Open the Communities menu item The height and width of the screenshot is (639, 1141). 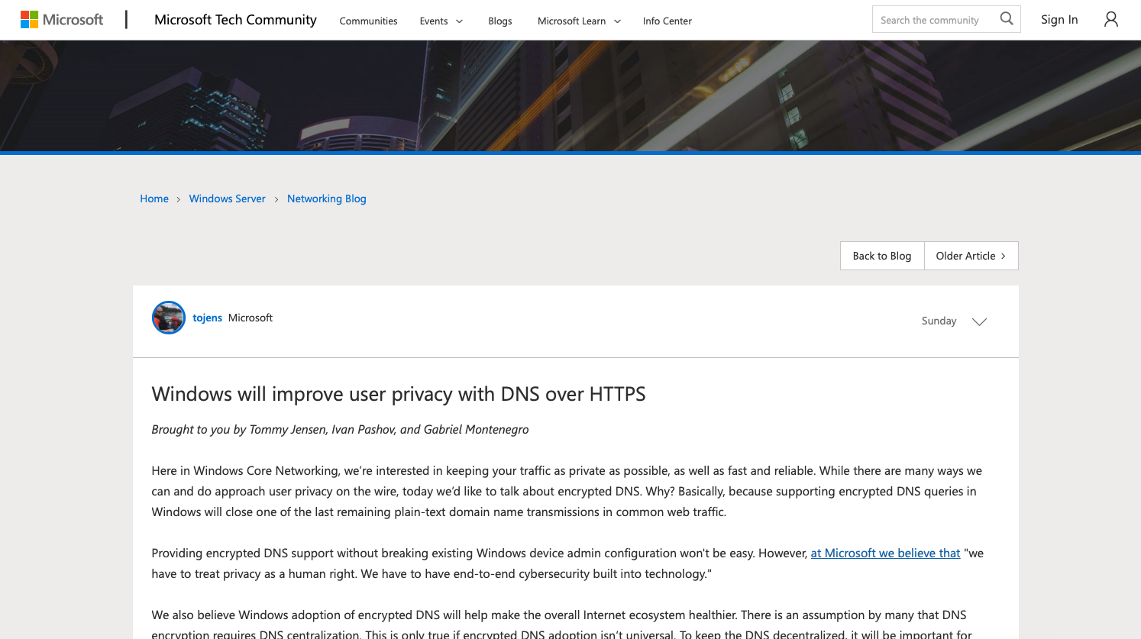point(368,21)
